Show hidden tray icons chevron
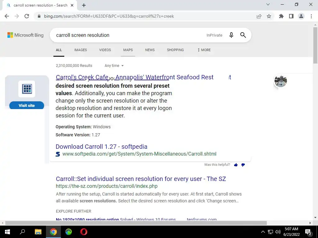This screenshot has height=238, width=318. pos(263,232)
